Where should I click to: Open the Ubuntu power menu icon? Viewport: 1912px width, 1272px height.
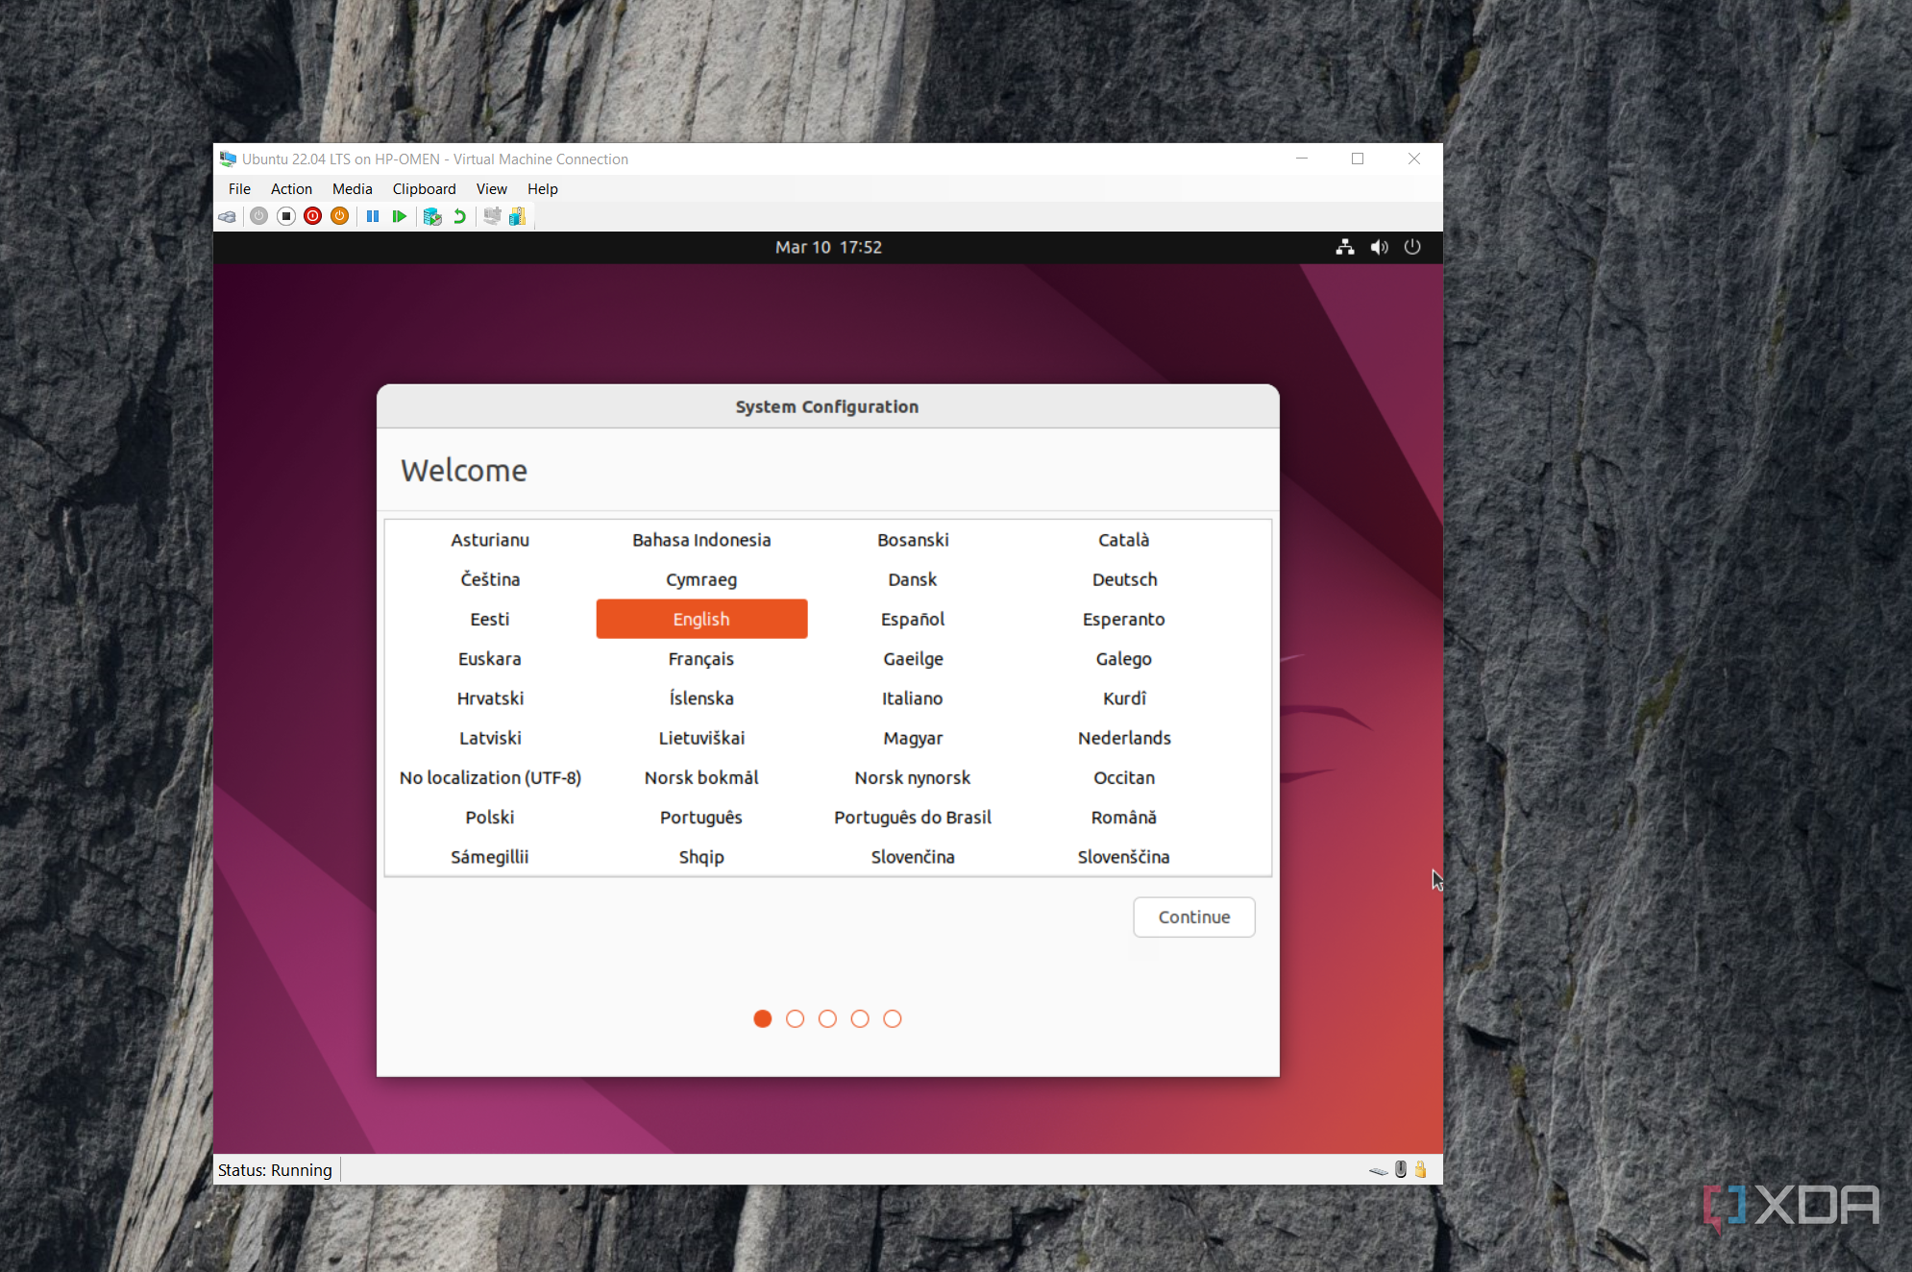pos(1412,247)
